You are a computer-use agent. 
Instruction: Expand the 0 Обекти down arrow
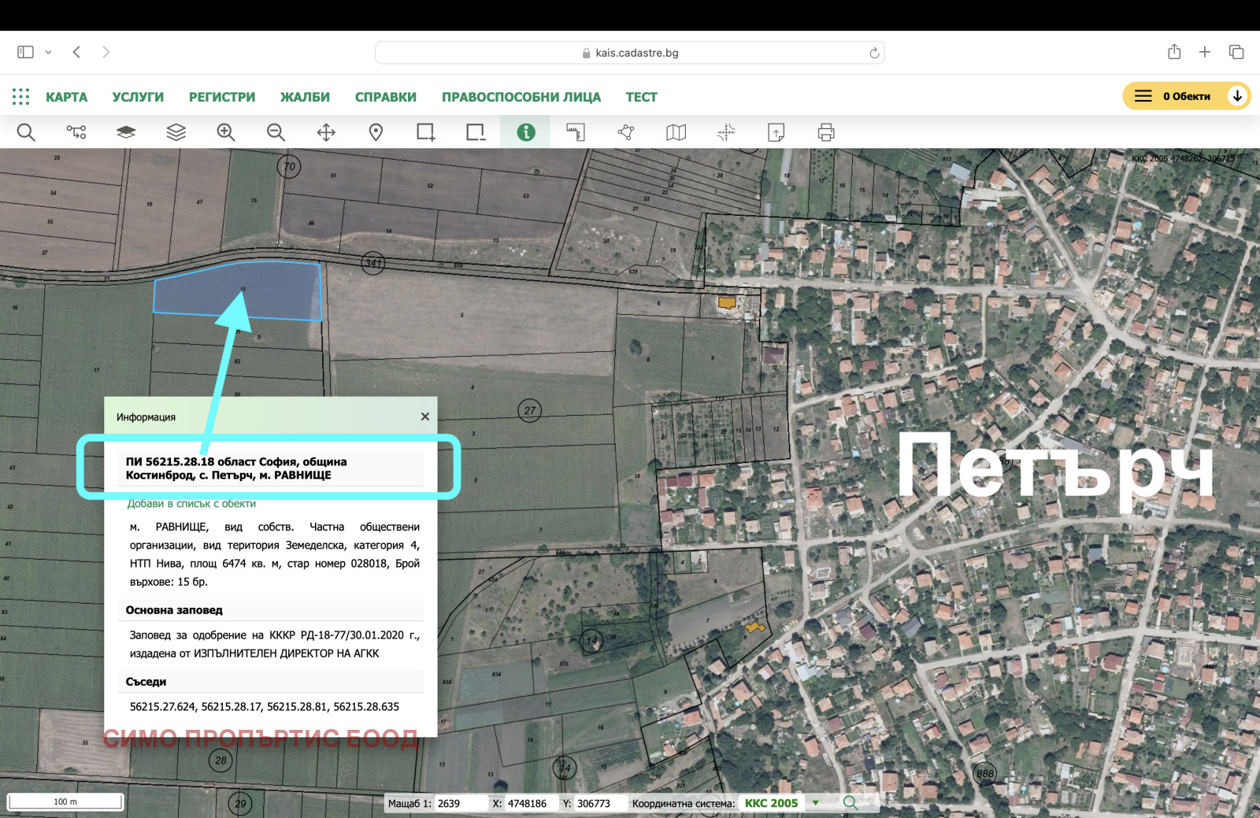tap(1237, 96)
